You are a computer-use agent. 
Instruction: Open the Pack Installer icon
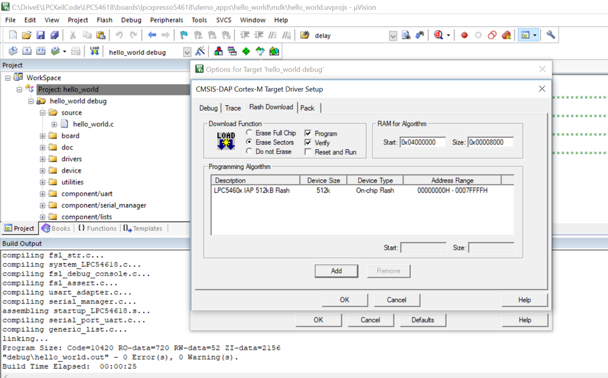tap(274, 51)
